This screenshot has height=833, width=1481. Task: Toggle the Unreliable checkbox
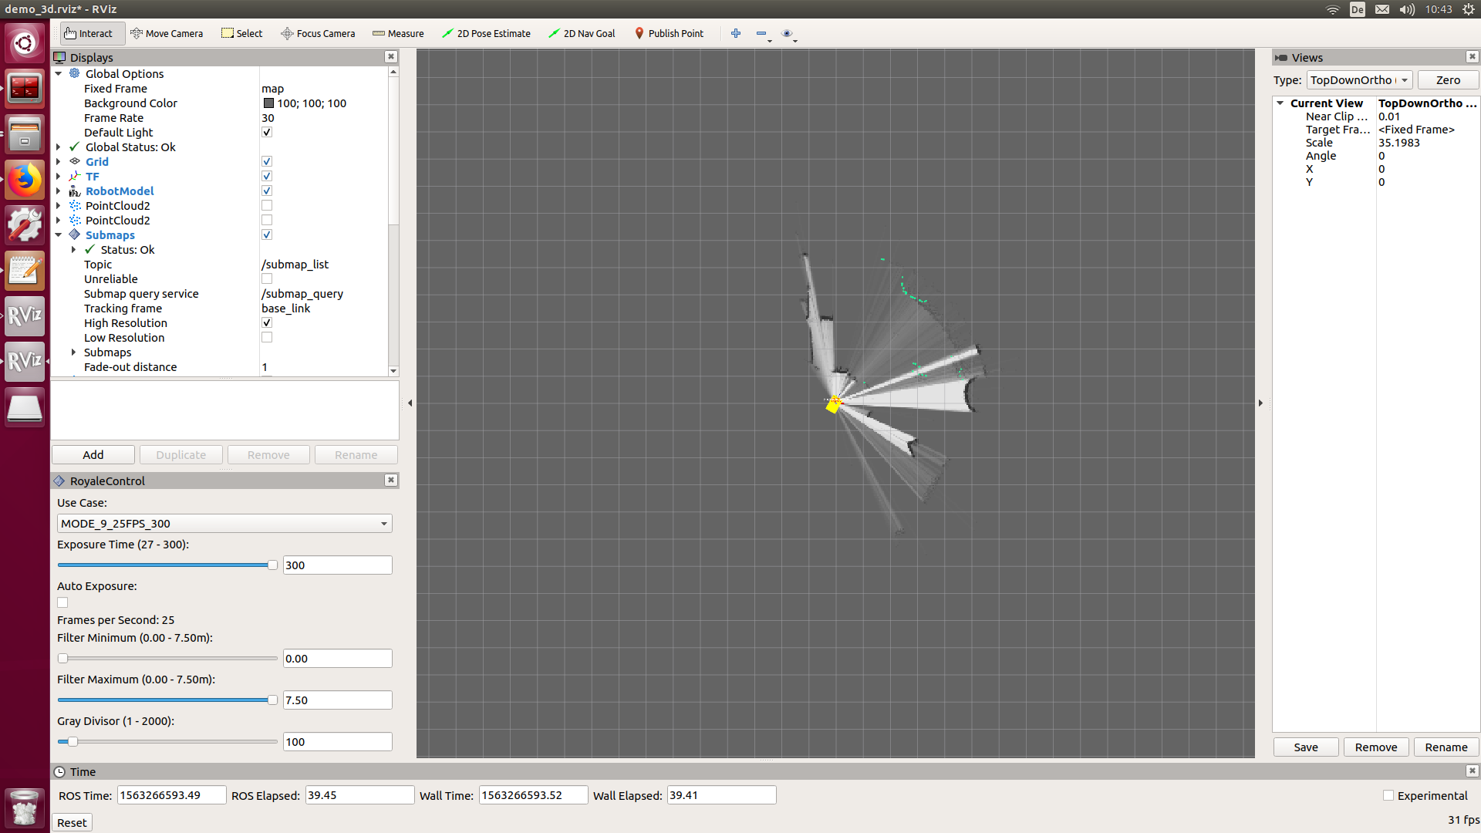click(x=267, y=279)
